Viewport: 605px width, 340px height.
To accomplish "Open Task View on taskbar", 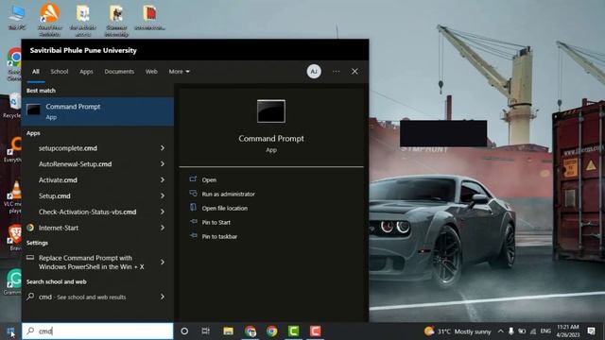I will [206, 331].
